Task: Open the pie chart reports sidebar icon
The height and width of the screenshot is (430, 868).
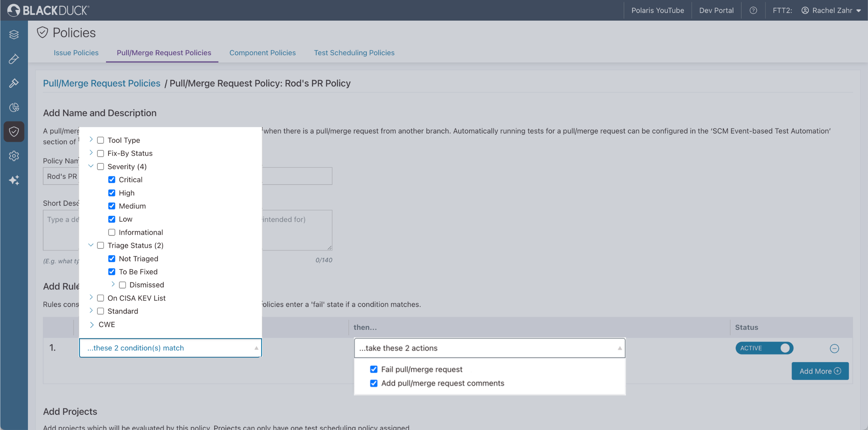Action: (14, 107)
